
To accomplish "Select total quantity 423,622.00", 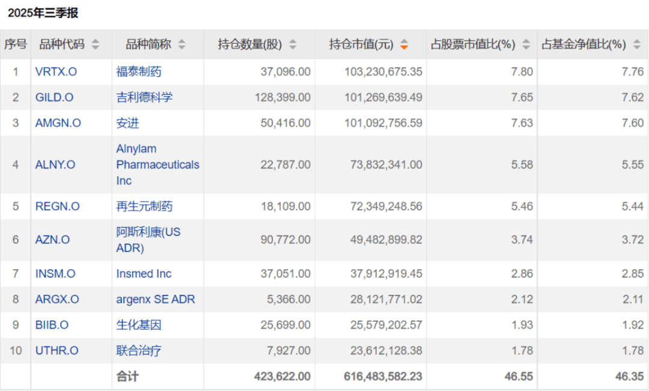I will (282, 377).
